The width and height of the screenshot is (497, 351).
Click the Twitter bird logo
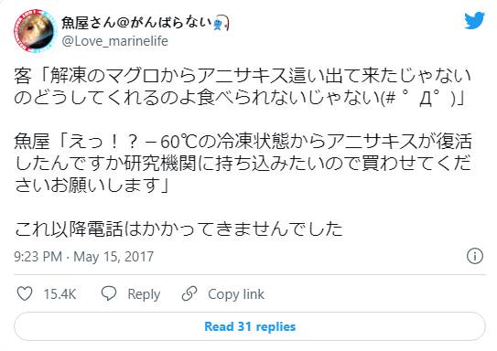tap(474, 21)
